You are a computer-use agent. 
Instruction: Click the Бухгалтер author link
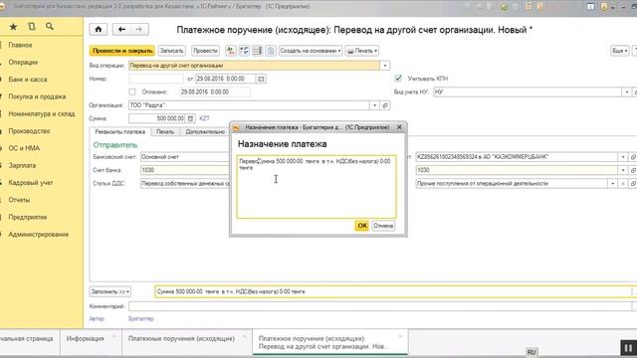140,319
